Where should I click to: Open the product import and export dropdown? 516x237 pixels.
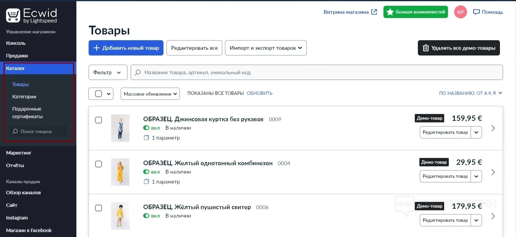pyautogui.click(x=265, y=48)
